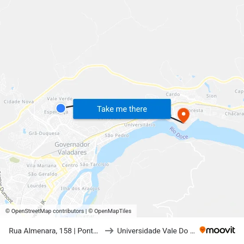Select the blue origin location dot

61,108
